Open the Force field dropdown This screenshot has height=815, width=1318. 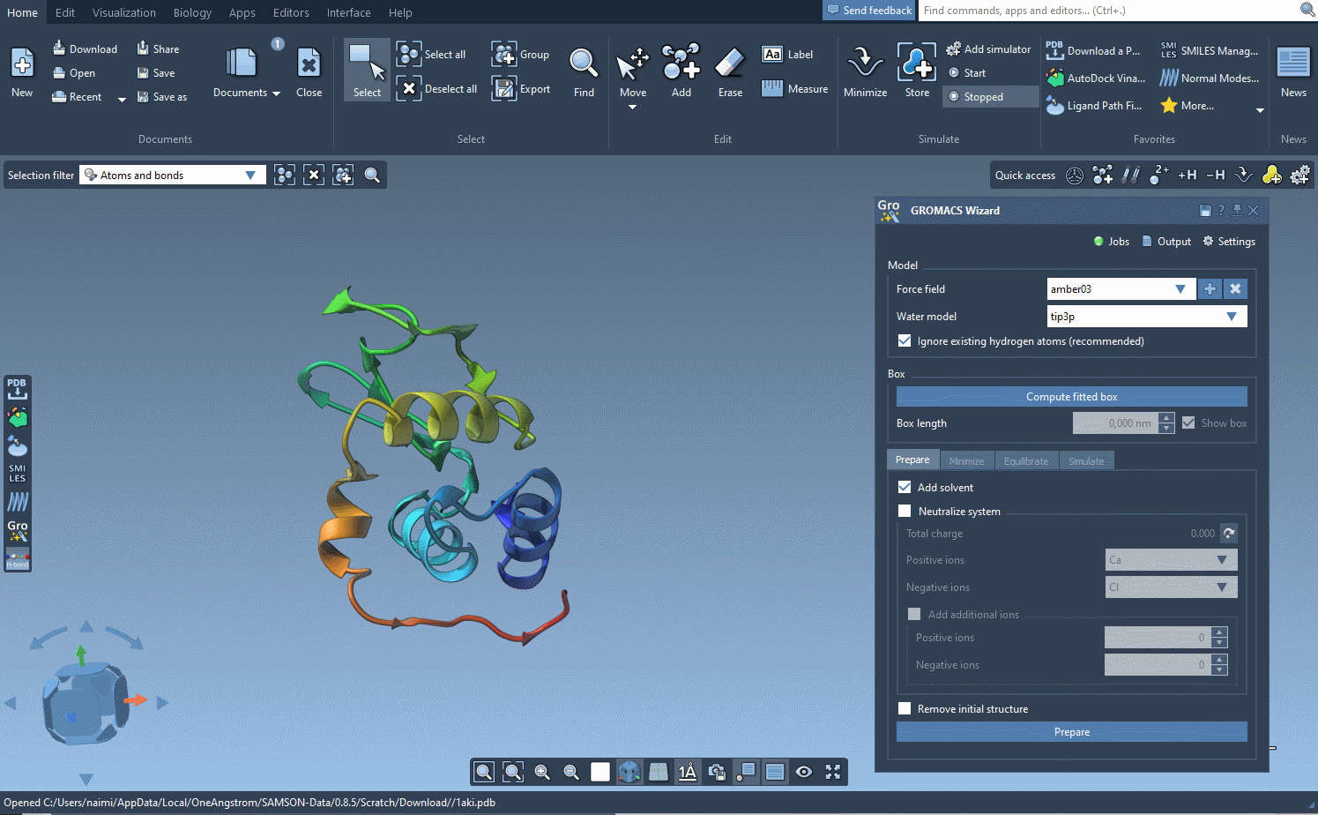(x=1121, y=289)
